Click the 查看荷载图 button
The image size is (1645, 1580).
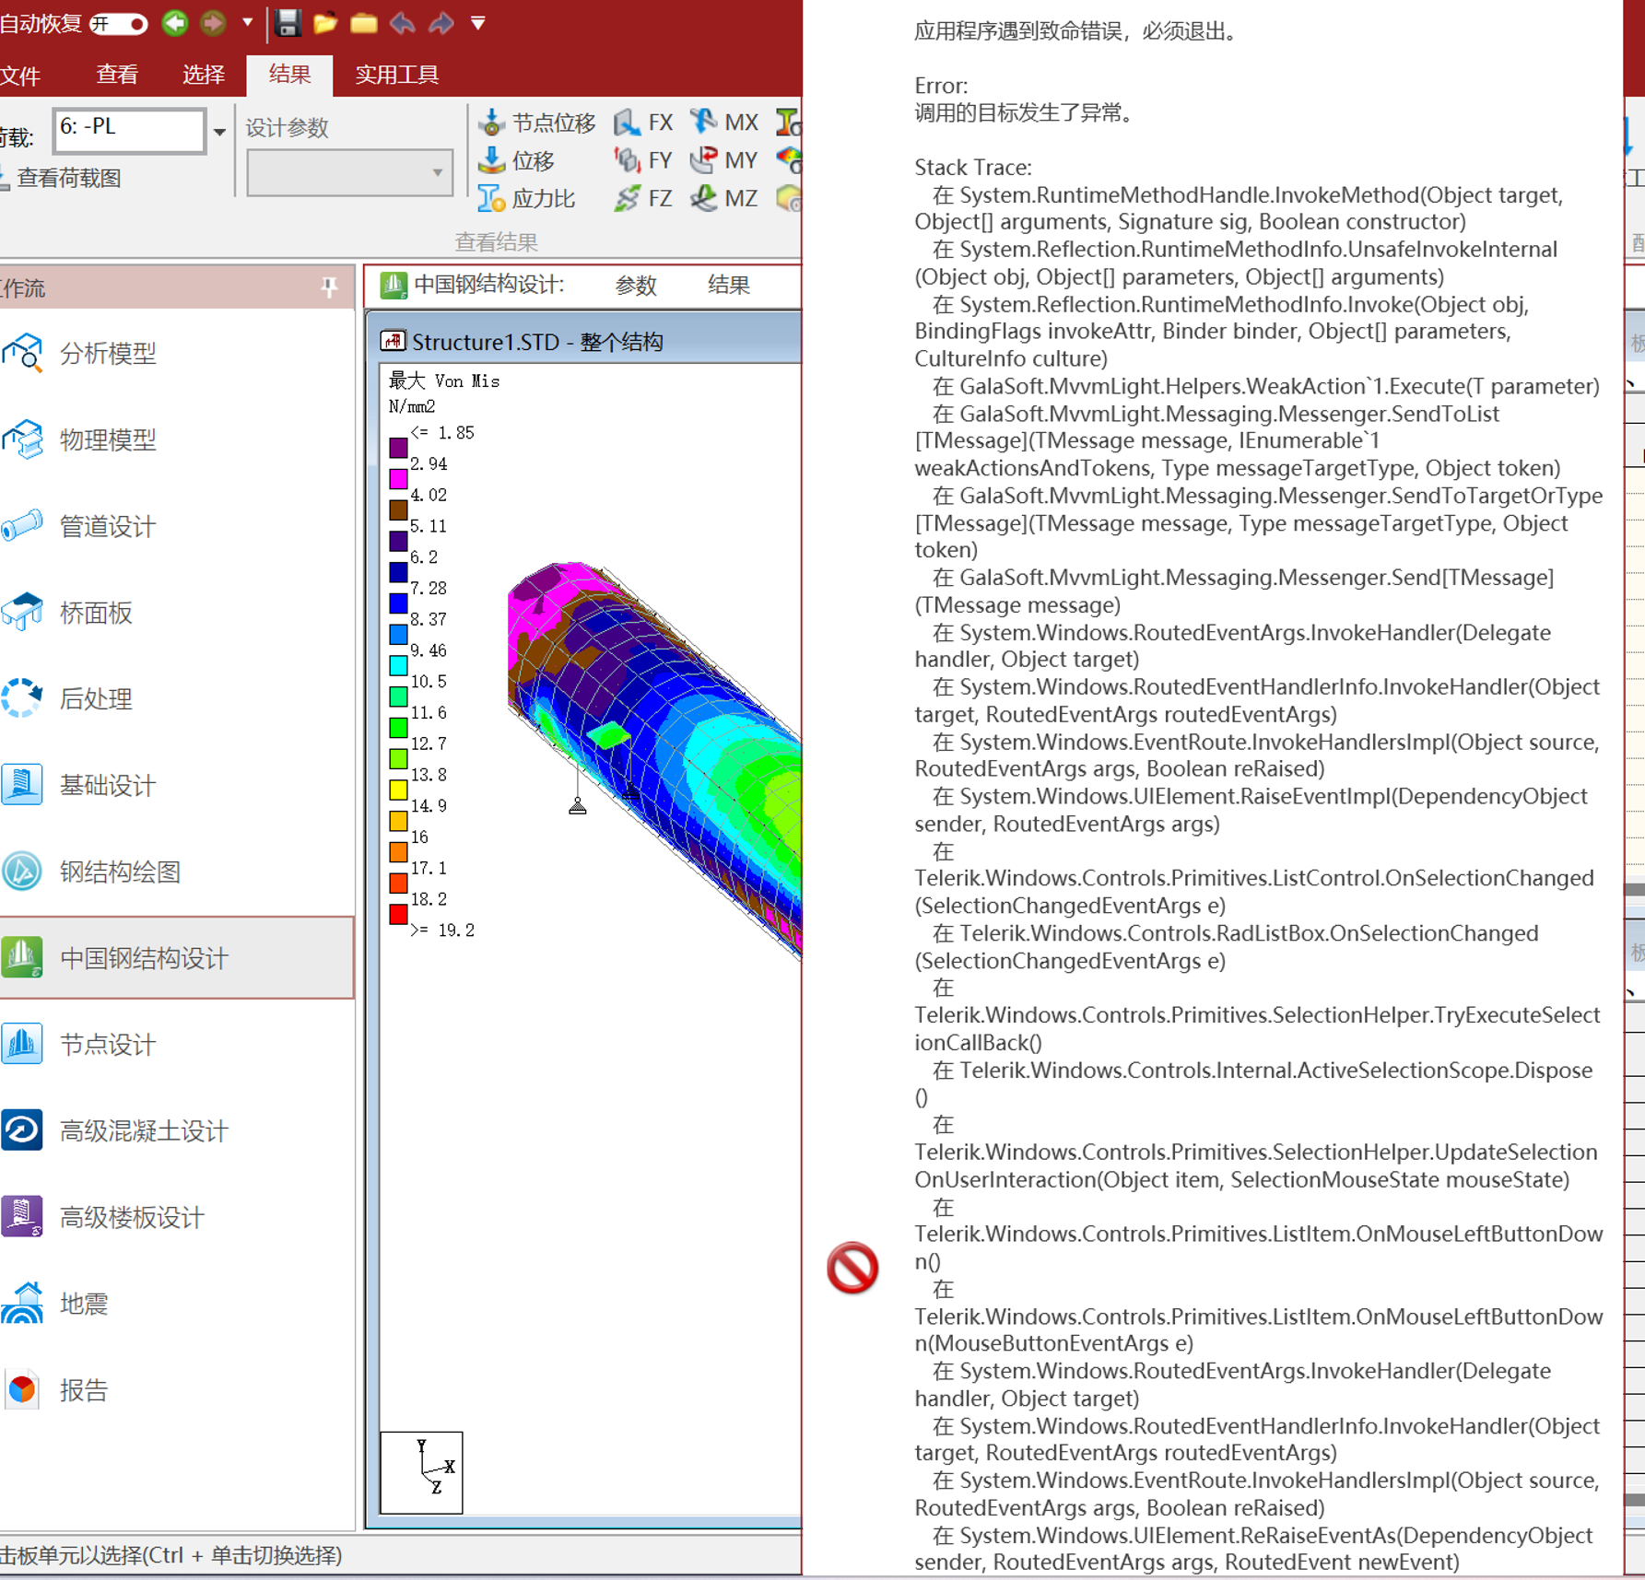tap(61, 178)
